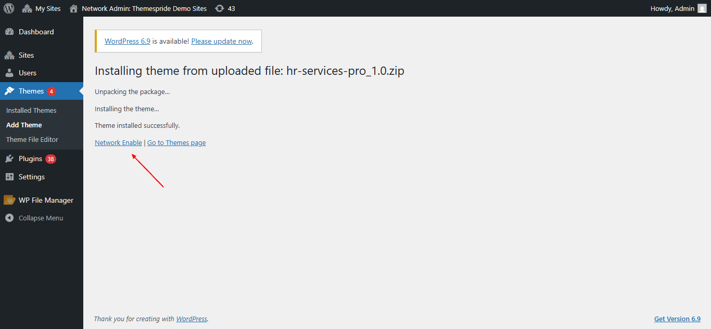Click the Network Enable link
This screenshot has width=711, height=329.
pos(118,142)
